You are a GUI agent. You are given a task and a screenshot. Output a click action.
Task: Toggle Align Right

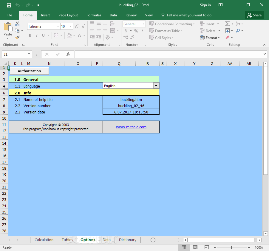coord(105,31)
